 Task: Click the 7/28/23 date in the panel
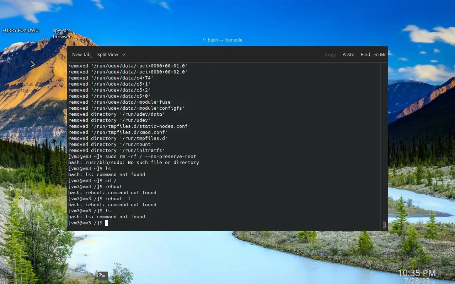(x=417, y=280)
